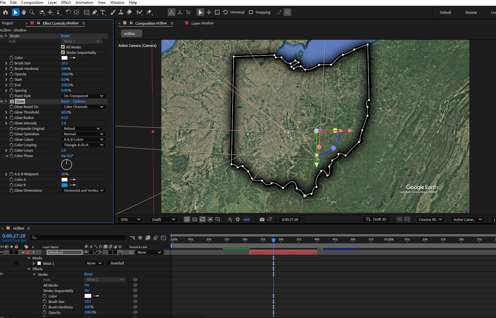Open the Paint Style dropdown
This screenshot has height=318, width=496.
[83, 96]
